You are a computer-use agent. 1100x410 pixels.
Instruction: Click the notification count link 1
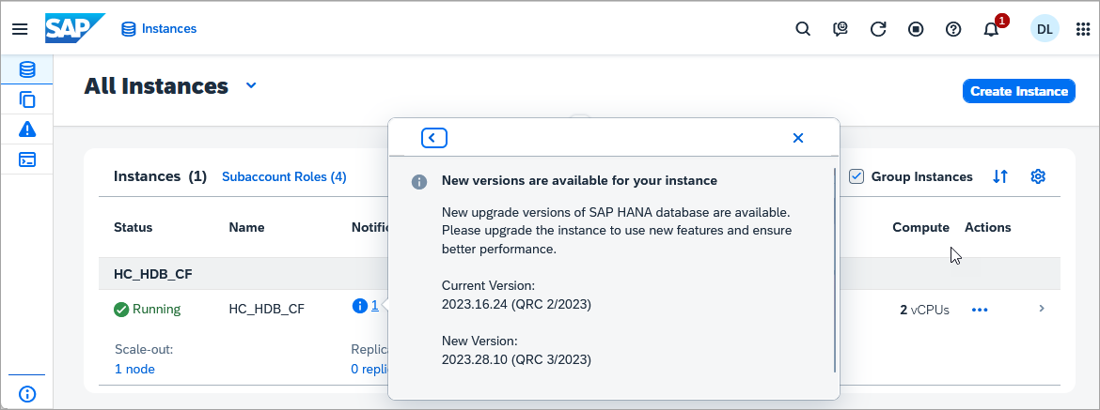[374, 305]
